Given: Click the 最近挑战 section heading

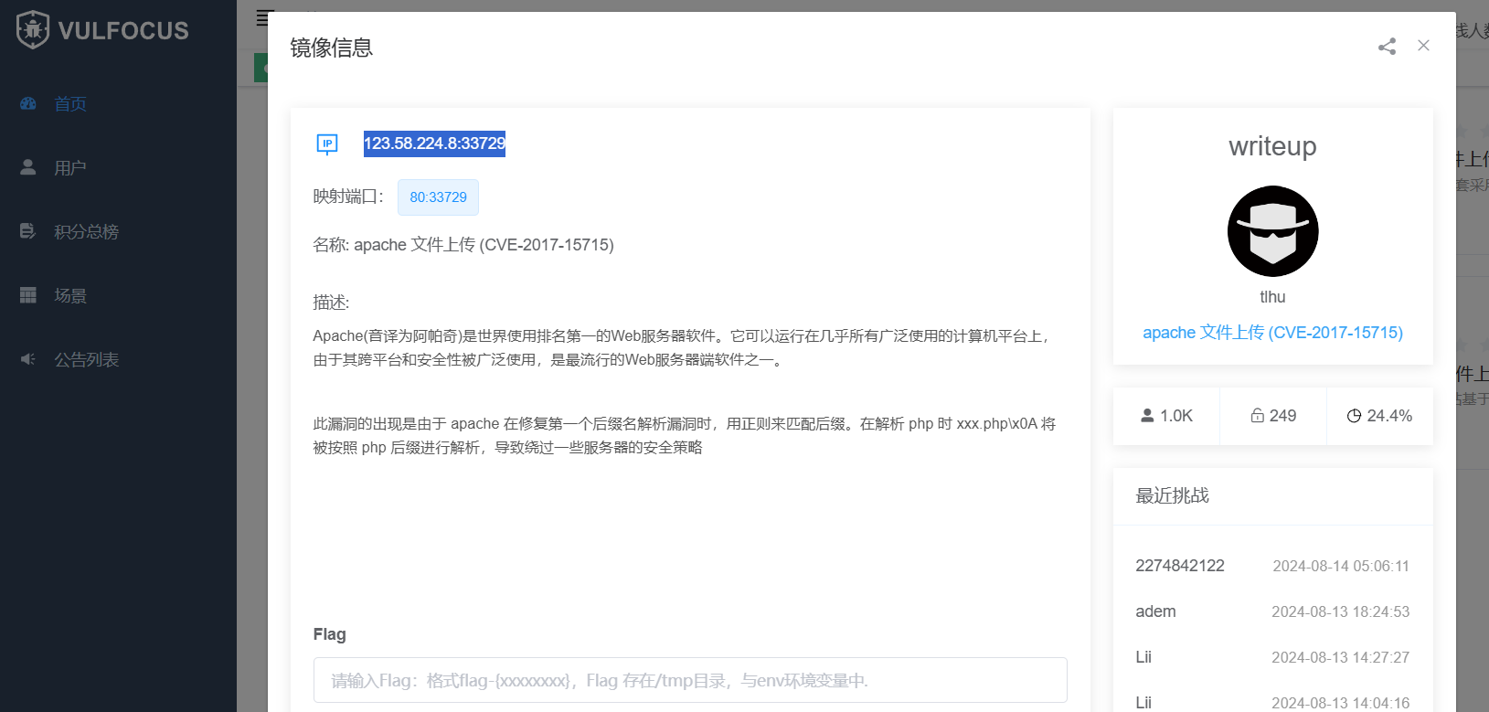Looking at the screenshot, I should 1172,495.
